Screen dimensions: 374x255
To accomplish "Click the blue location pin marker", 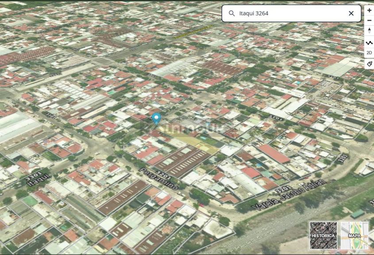I will point(156,119).
